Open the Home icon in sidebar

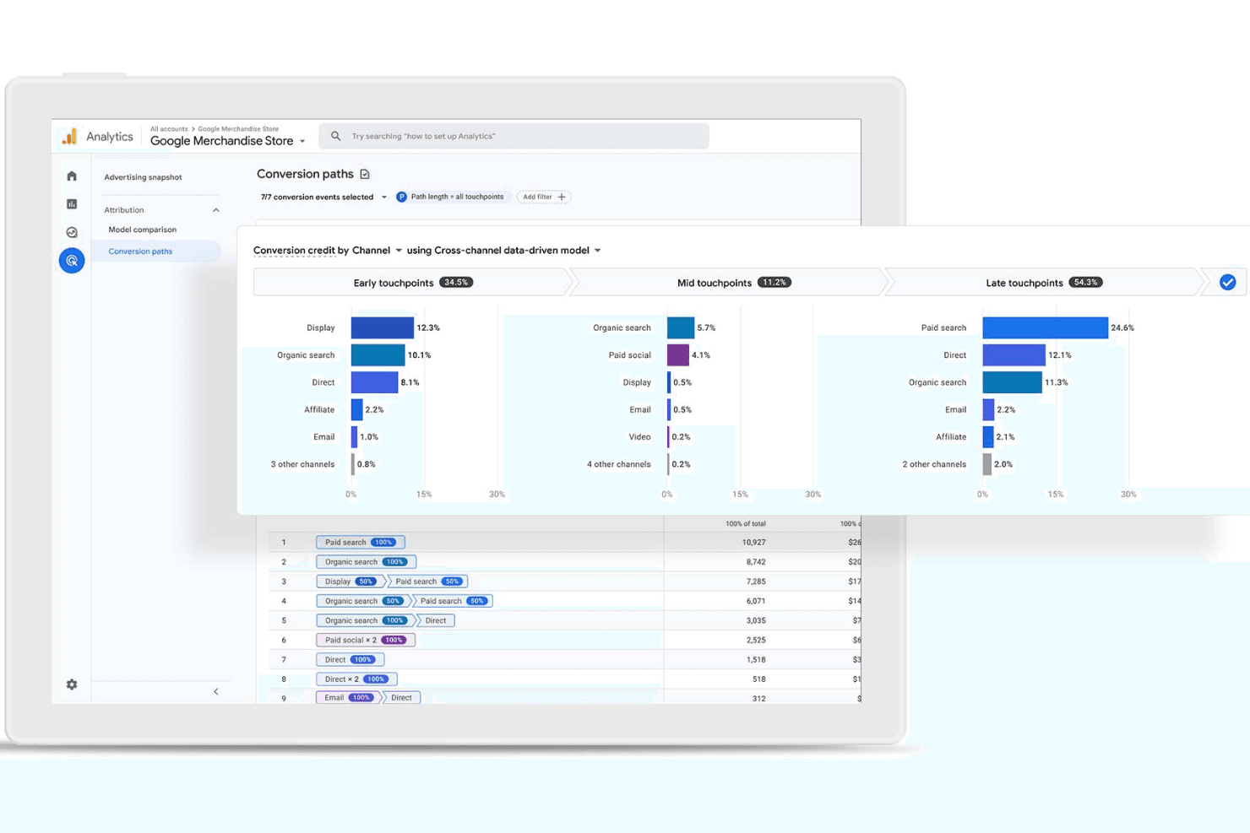[72, 176]
